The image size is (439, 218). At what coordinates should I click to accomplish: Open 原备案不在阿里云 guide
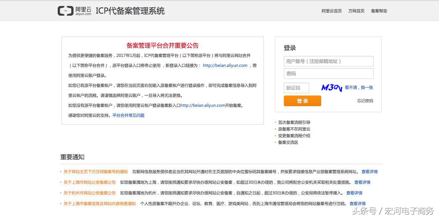[293, 129]
